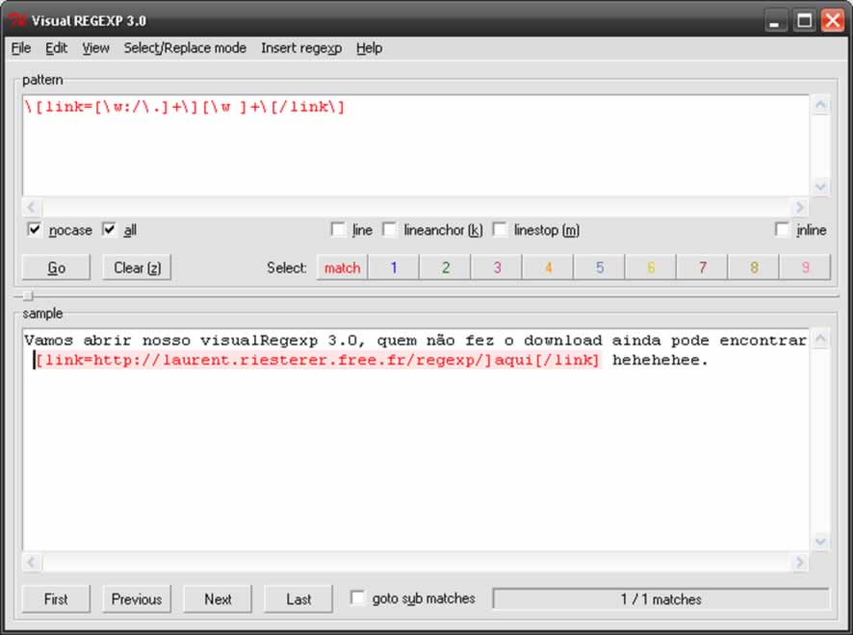Toggle goto sub matches checkbox
This screenshot has height=635, width=853.
coord(357,598)
